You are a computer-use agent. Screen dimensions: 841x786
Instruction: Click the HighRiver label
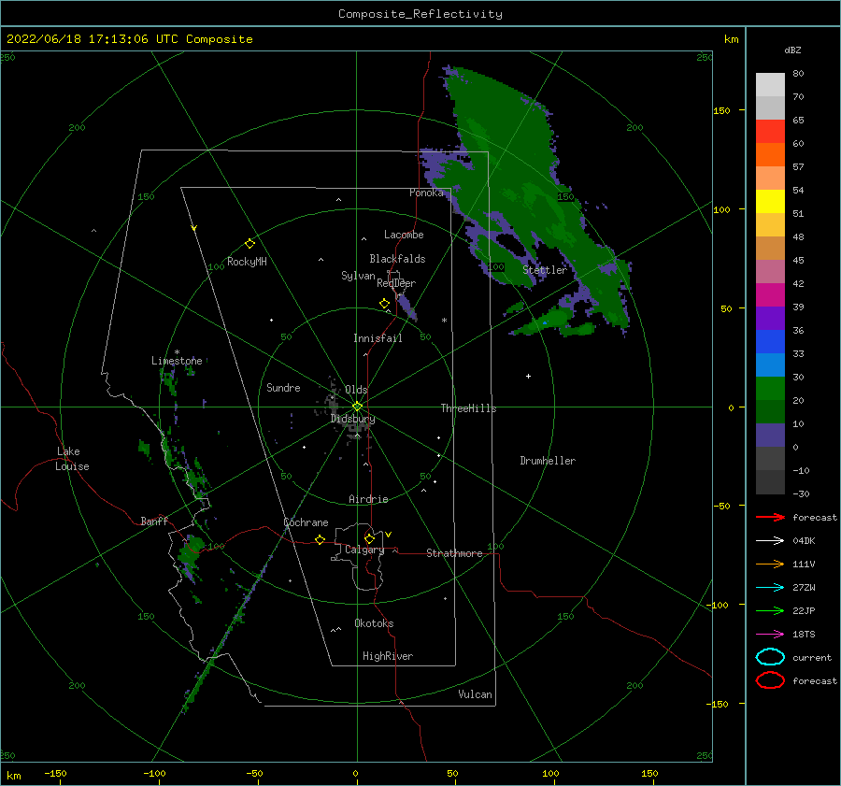point(388,656)
